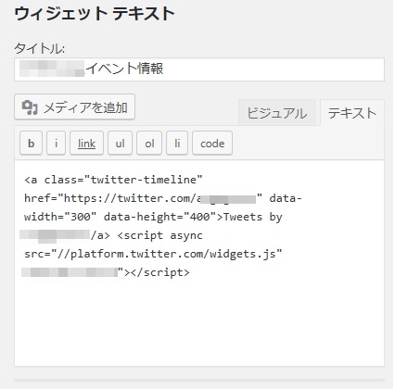Click the closing </script> tag text

click(x=160, y=272)
